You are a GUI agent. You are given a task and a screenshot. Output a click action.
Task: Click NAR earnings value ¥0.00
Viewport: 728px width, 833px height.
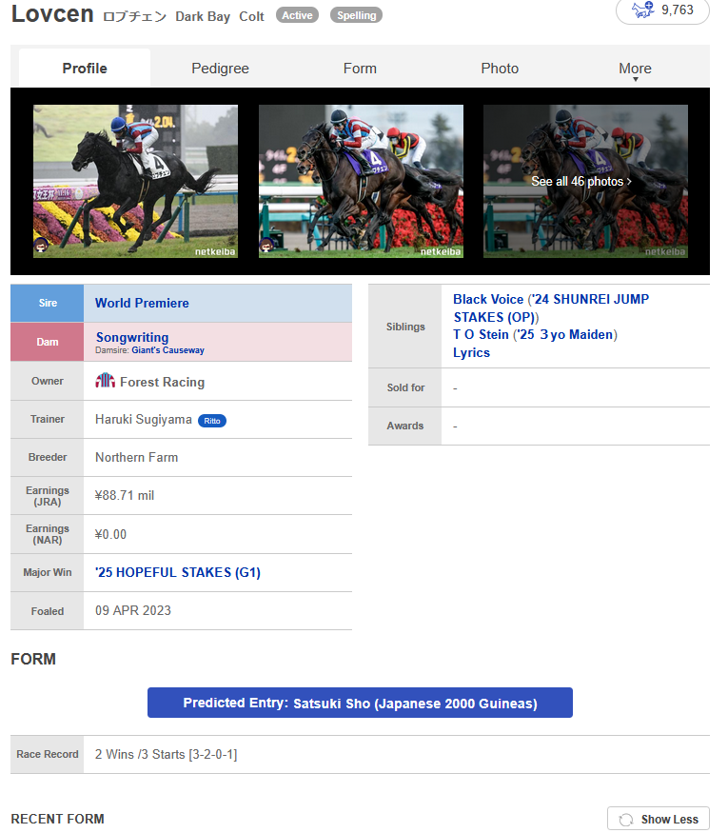110,534
